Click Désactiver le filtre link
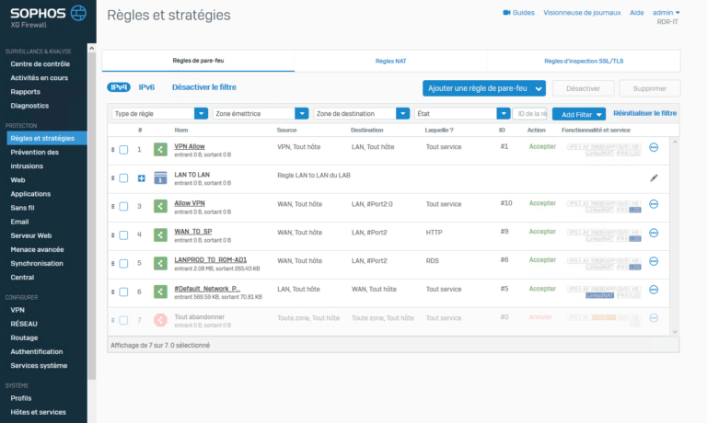The width and height of the screenshot is (707, 423). [x=203, y=87]
